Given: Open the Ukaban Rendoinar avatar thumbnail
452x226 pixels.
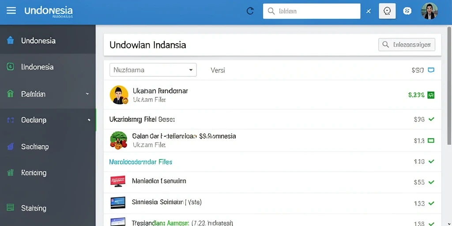Looking at the screenshot, I should coord(119,95).
